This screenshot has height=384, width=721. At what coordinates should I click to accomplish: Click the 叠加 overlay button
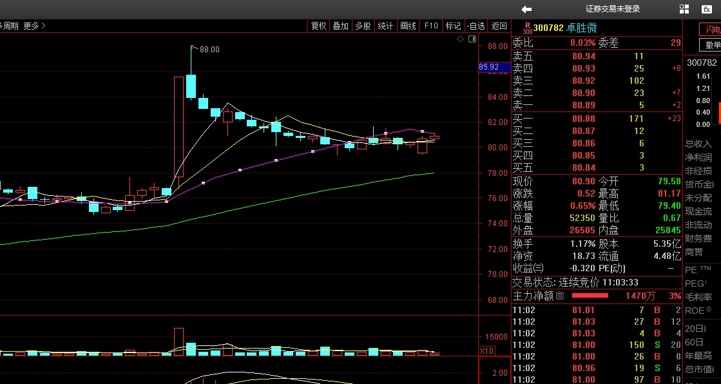[341, 26]
